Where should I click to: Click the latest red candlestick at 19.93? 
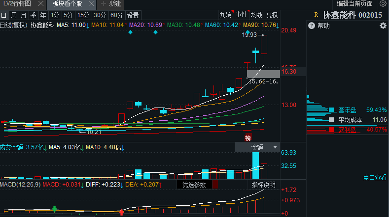(x=264, y=45)
